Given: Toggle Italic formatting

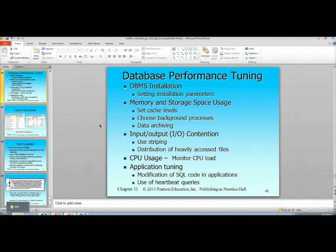Looking at the screenshot, I should [65, 57].
